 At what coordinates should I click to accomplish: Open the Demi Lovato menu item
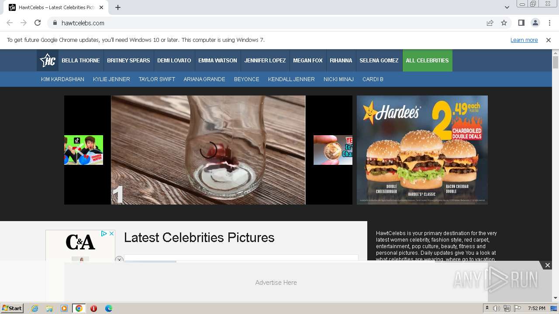click(174, 61)
